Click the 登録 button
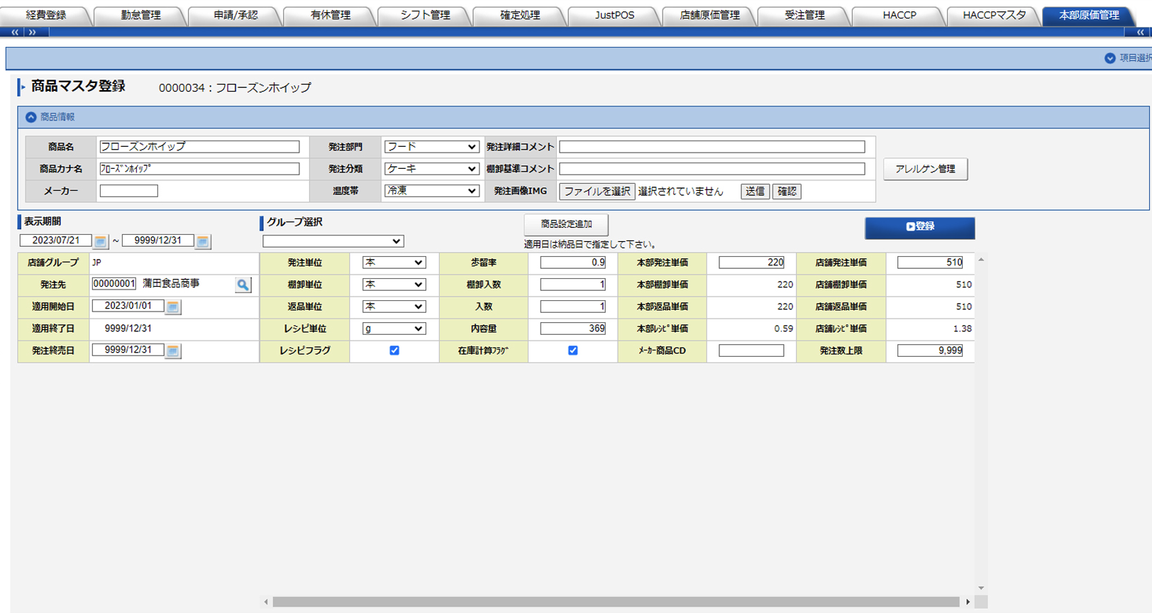Screen dimensions: 1152x613 click(920, 227)
